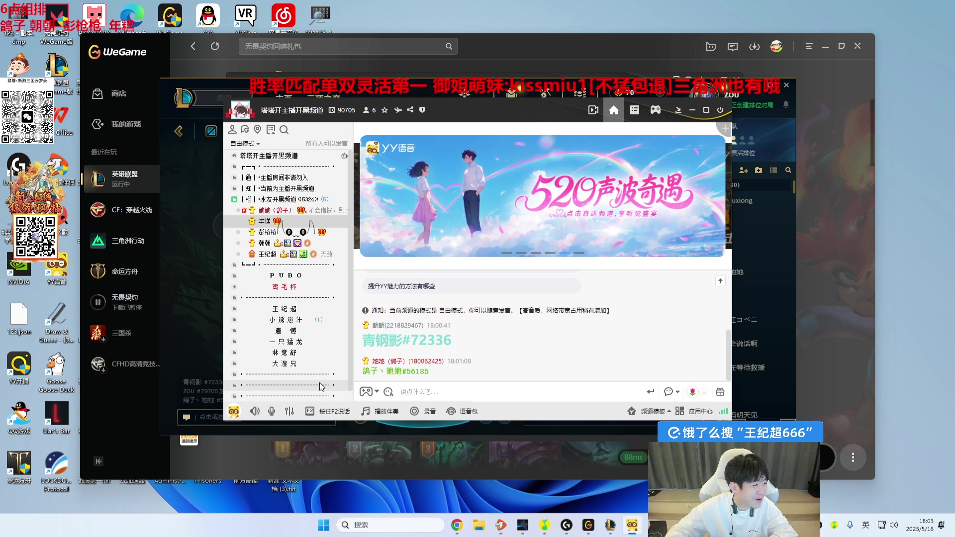Open chat bubble options dropdown
This screenshot has width=955, height=537.
671,392
